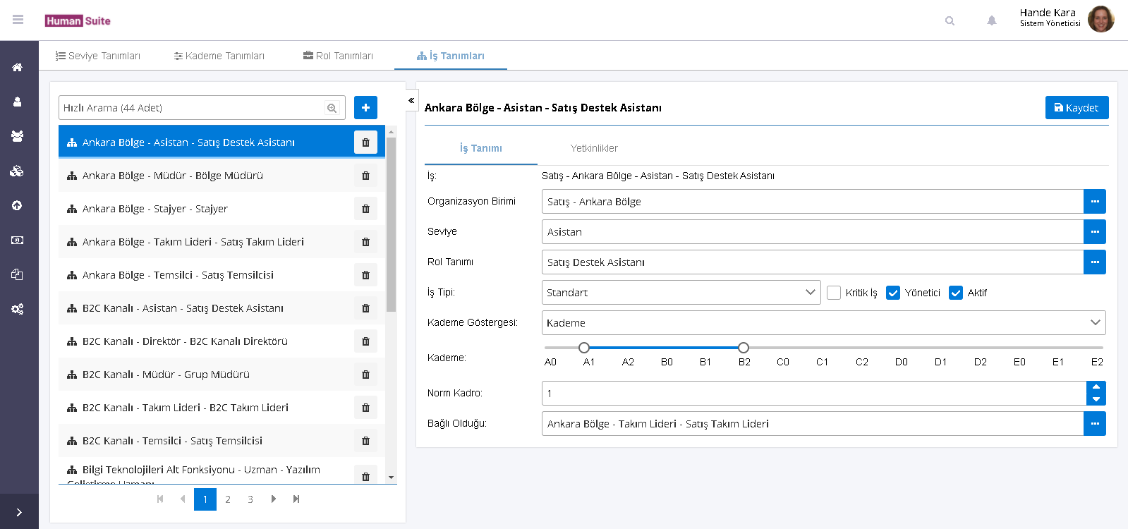The height and width of the screenshot is (529, 1128).
Task: Go to Rol Tanımları tab
Action: [x=338, y=56]
